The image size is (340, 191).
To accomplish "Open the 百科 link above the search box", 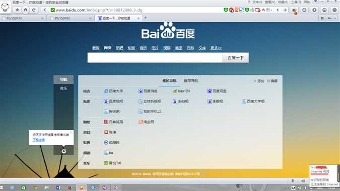I will coord(190,48).
